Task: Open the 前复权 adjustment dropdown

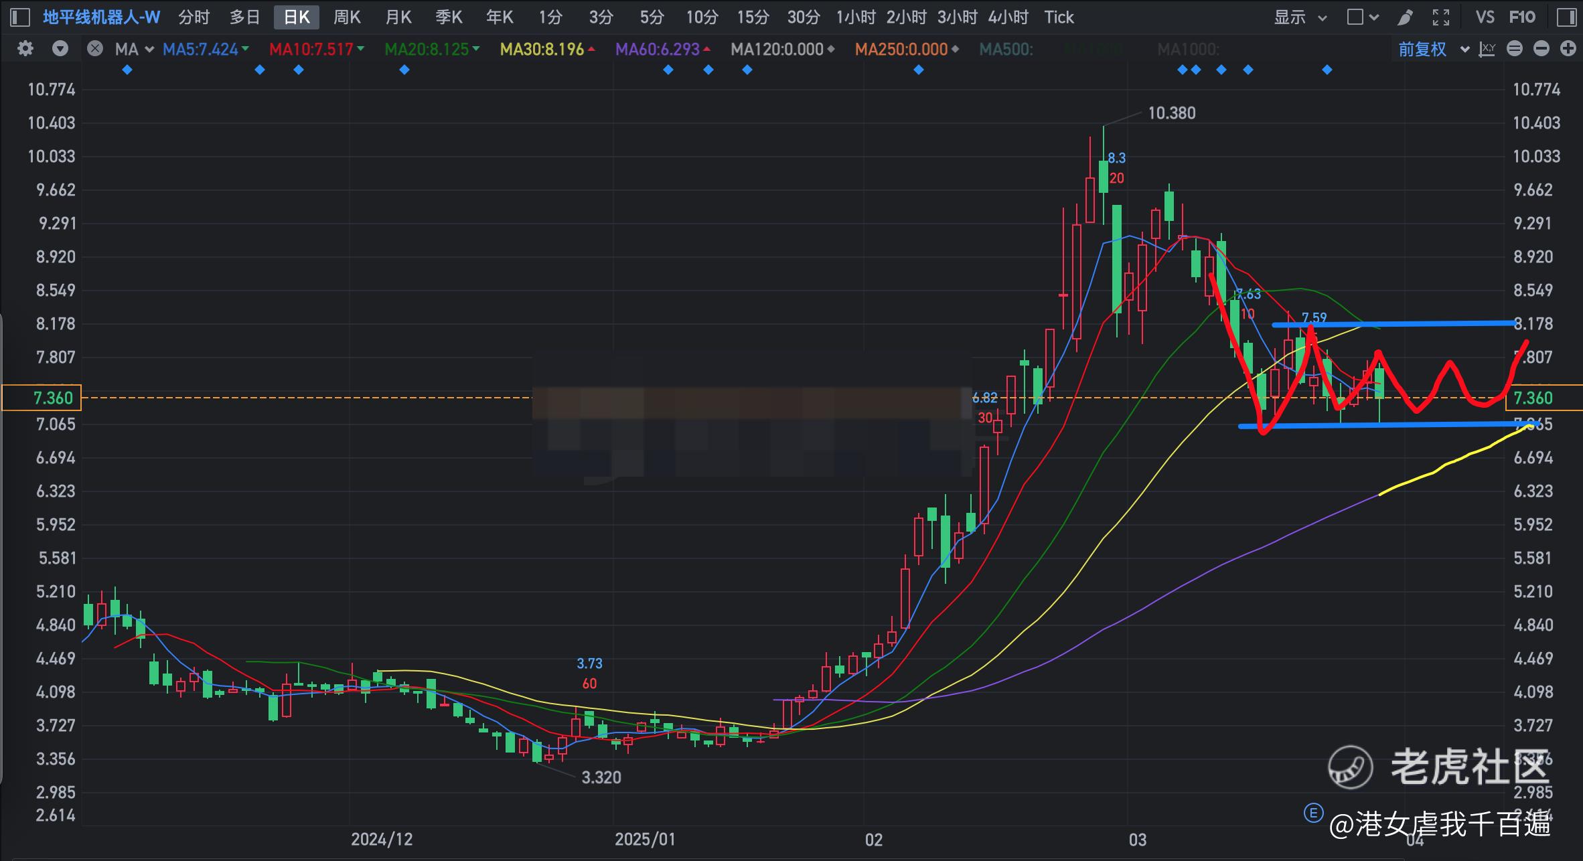Action: [1433, 49]
